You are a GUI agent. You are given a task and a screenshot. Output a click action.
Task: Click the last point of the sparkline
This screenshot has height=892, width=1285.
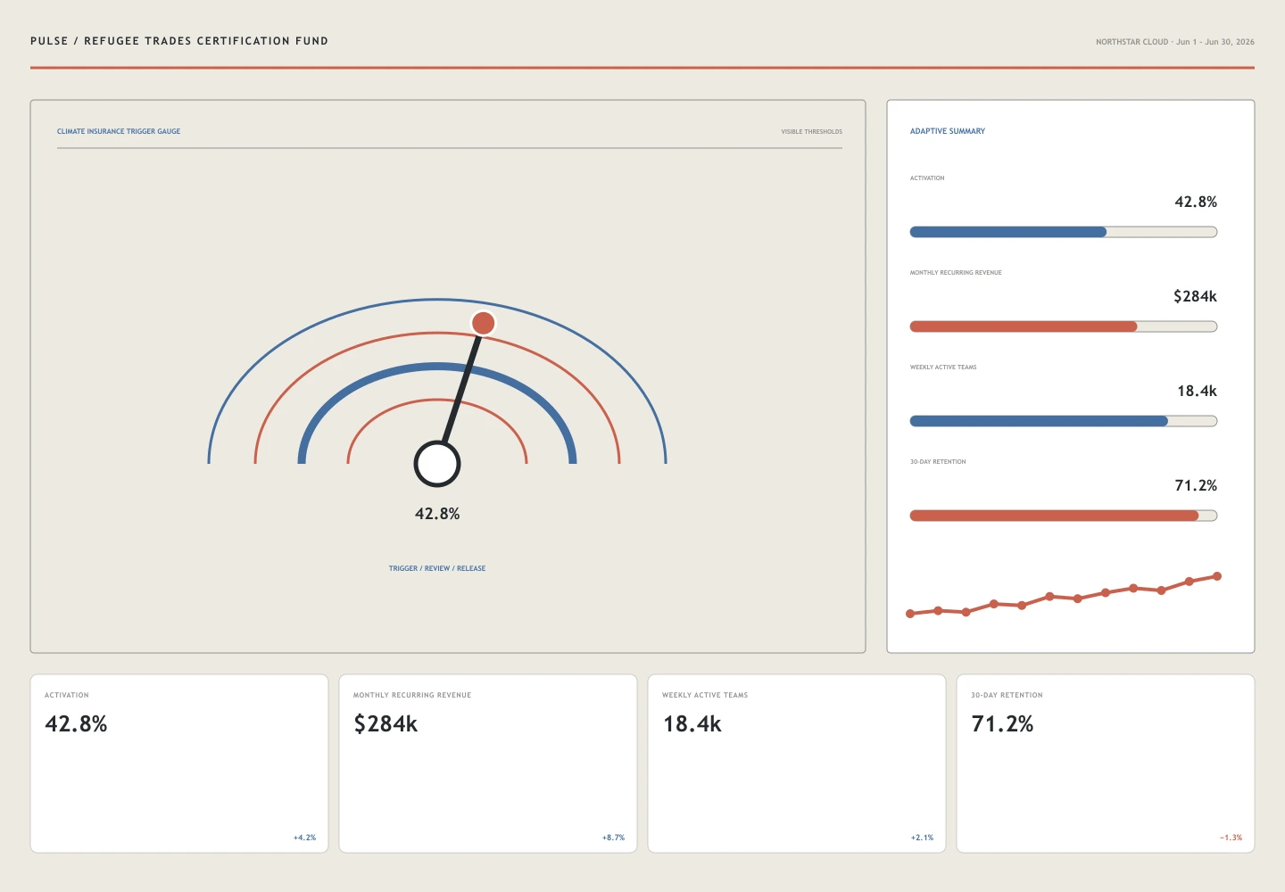tap(1217, 576)
